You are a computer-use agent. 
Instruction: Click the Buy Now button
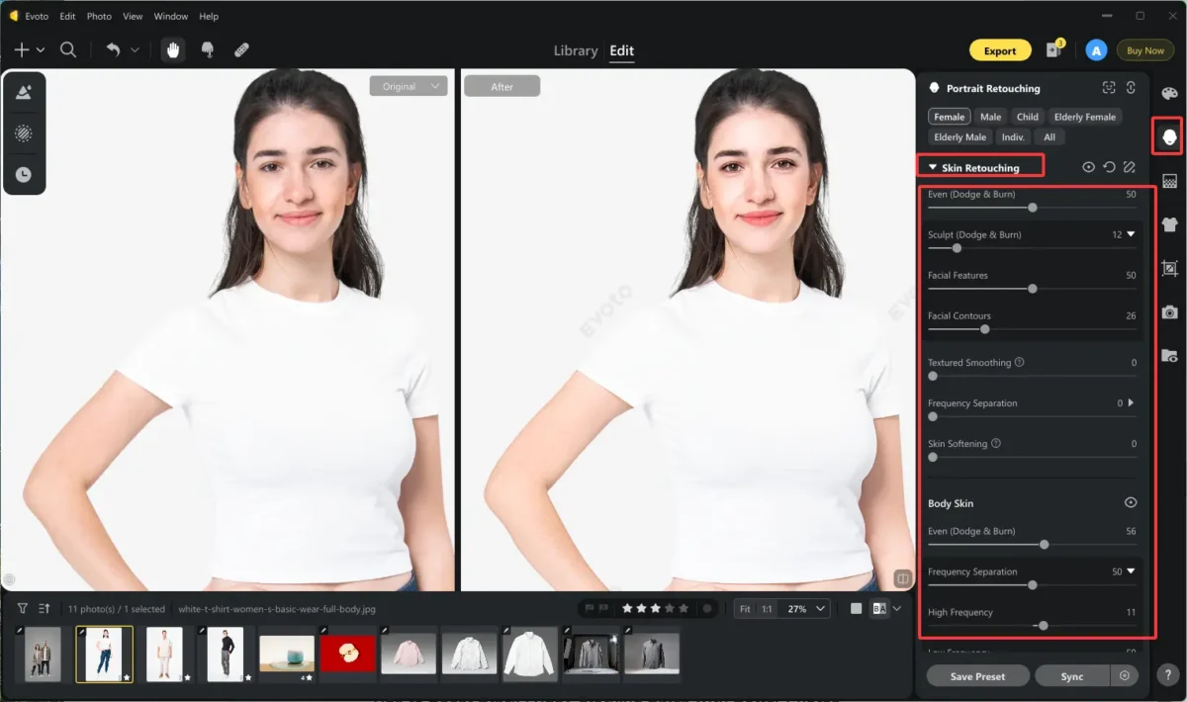(1145, 50)
